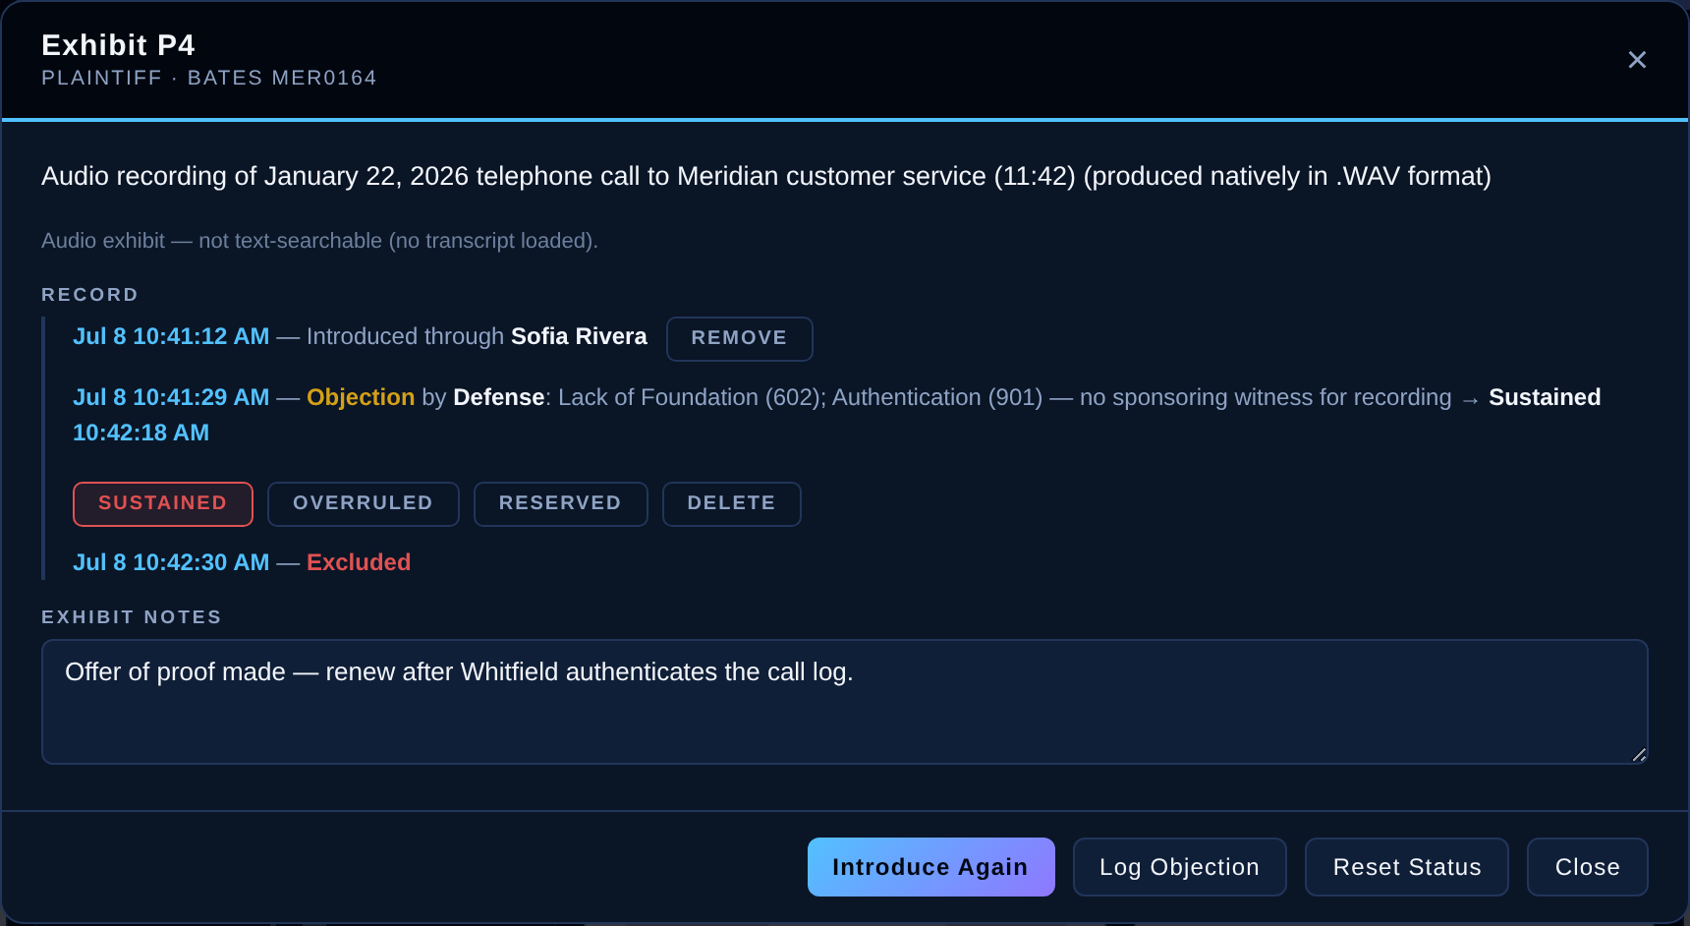Open the Log Objection action
1690x926 pixels.
[x=1179, y=867]
